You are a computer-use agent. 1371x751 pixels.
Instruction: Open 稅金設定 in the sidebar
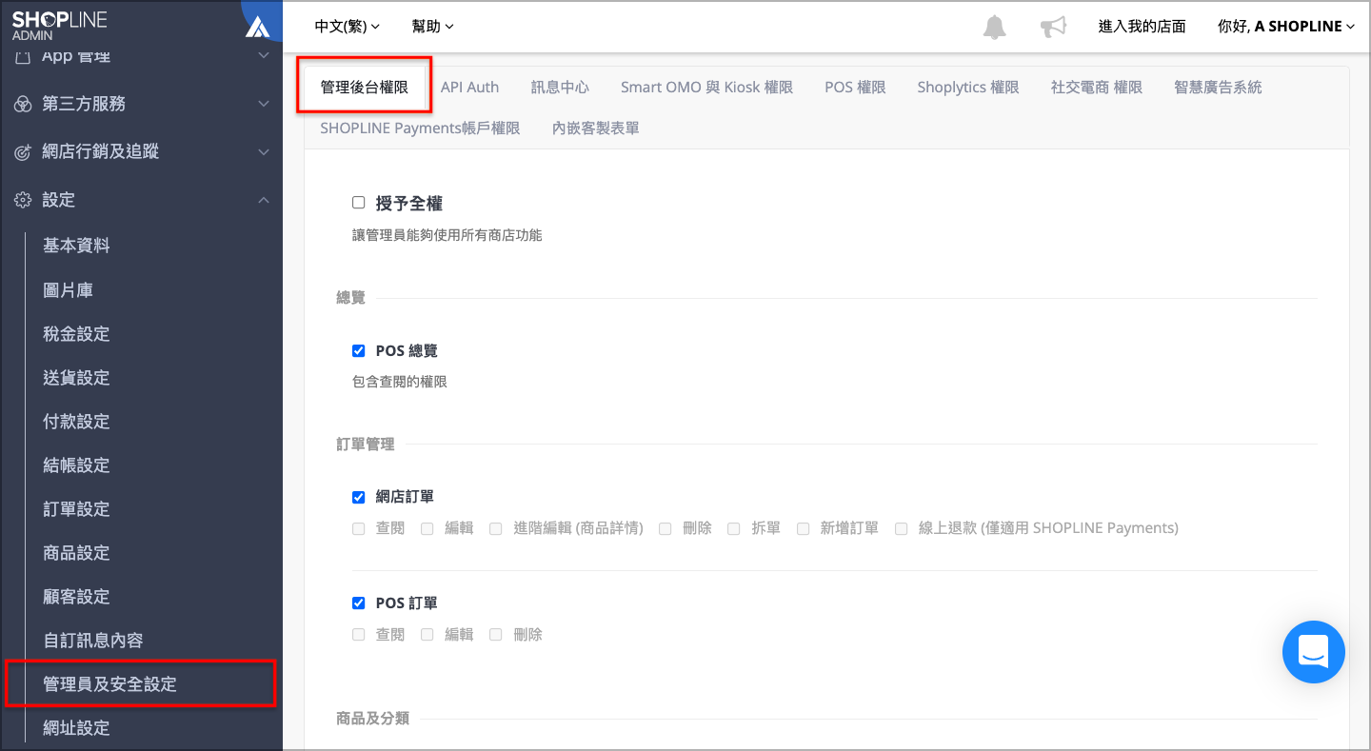coord(76,334)
